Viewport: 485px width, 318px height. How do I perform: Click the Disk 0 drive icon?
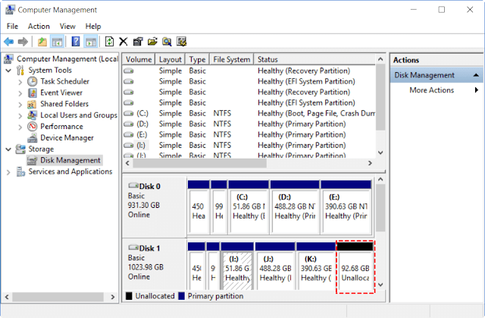point(133,185)
